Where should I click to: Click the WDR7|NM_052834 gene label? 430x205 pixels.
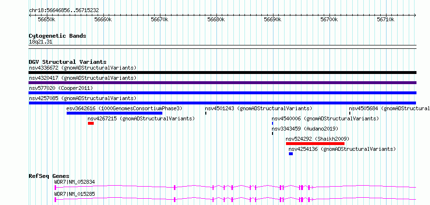point(75,182)
